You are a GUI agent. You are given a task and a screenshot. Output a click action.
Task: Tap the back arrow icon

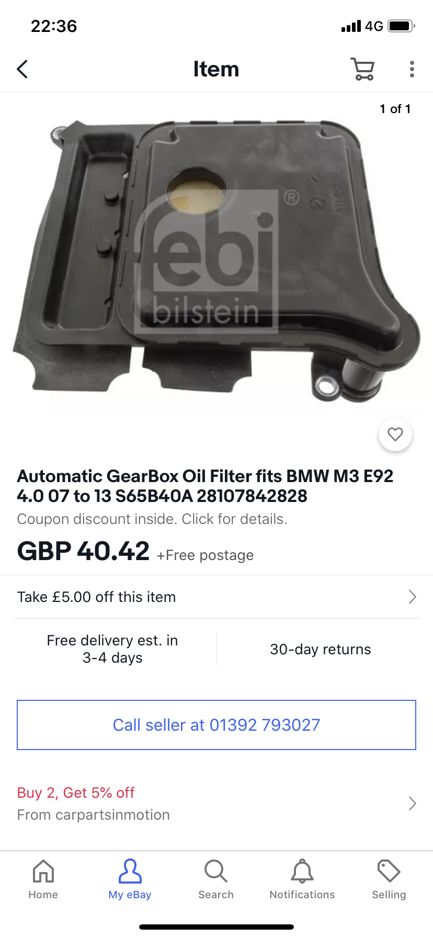(22, 69)
